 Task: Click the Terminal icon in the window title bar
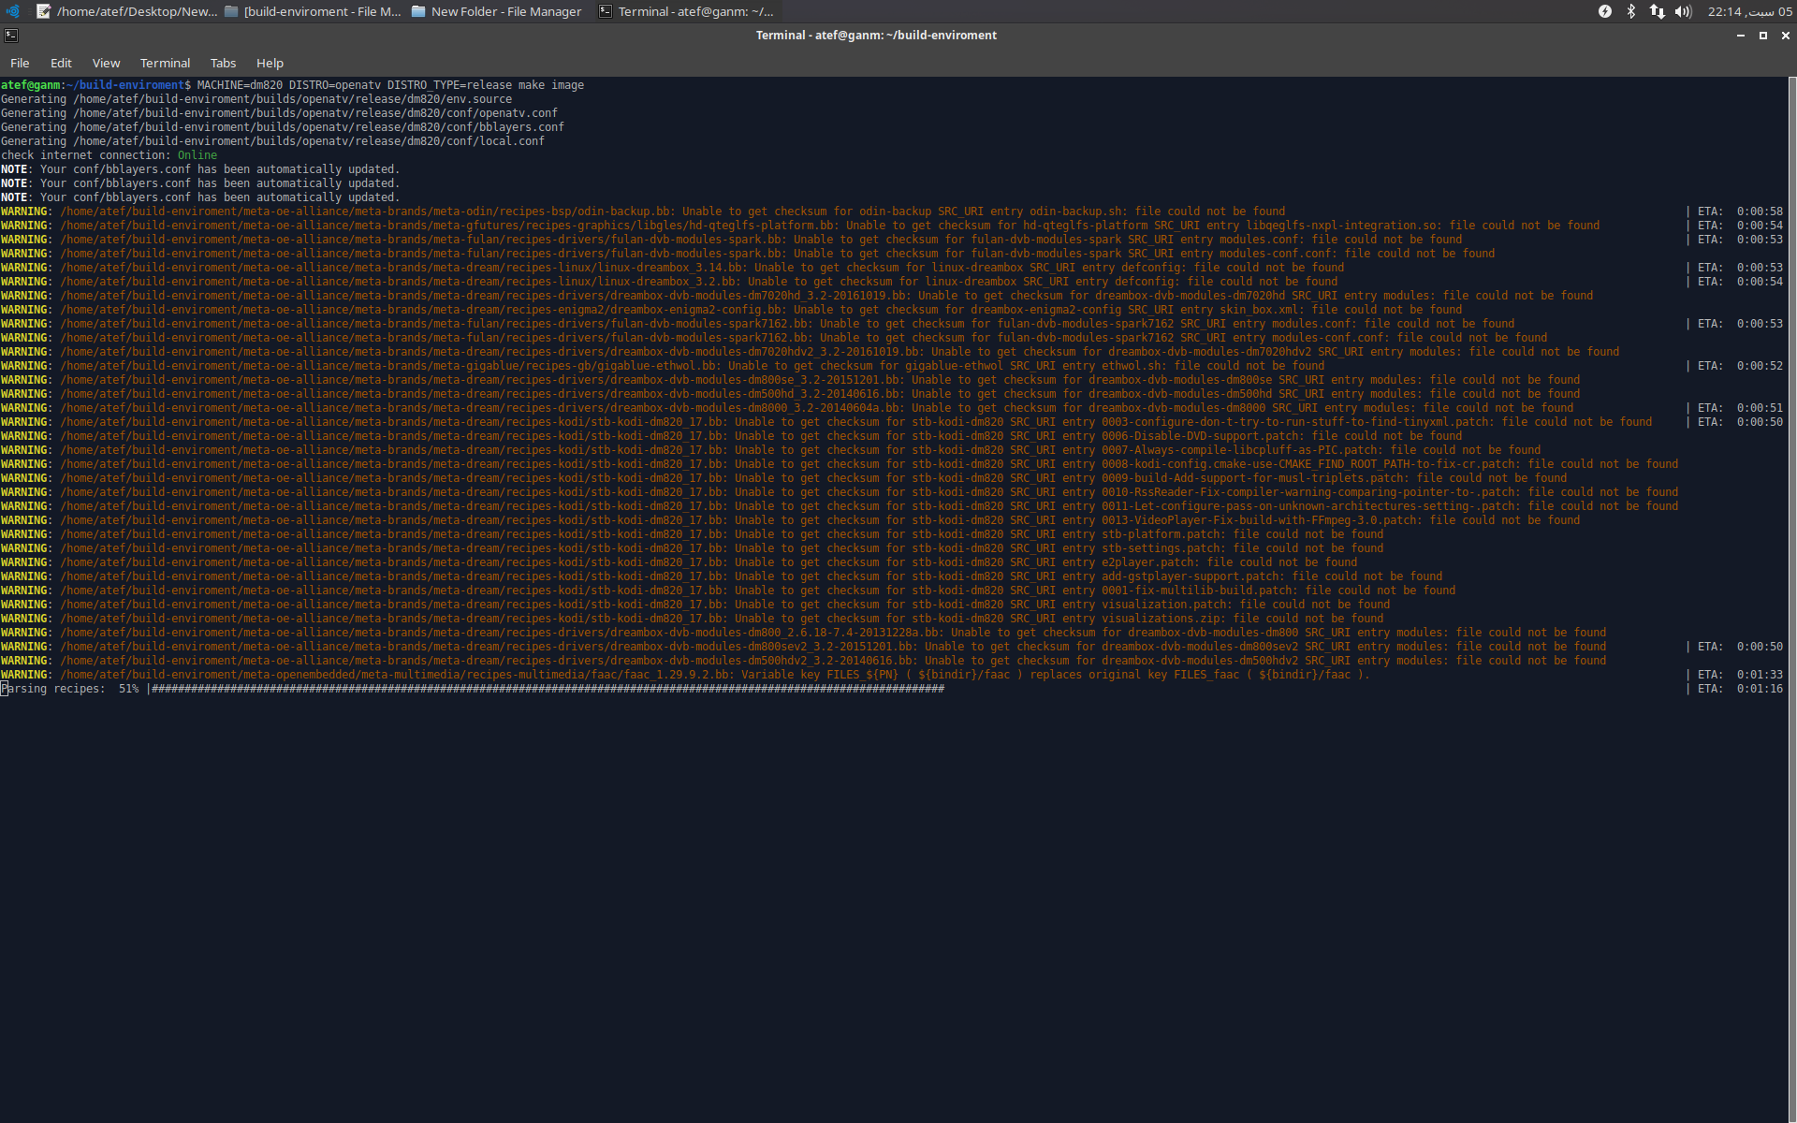pos(10,35)
